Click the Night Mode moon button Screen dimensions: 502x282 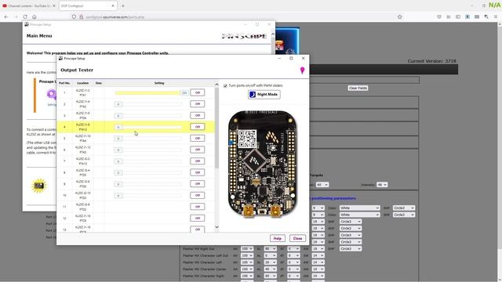(x=264, y=95)
